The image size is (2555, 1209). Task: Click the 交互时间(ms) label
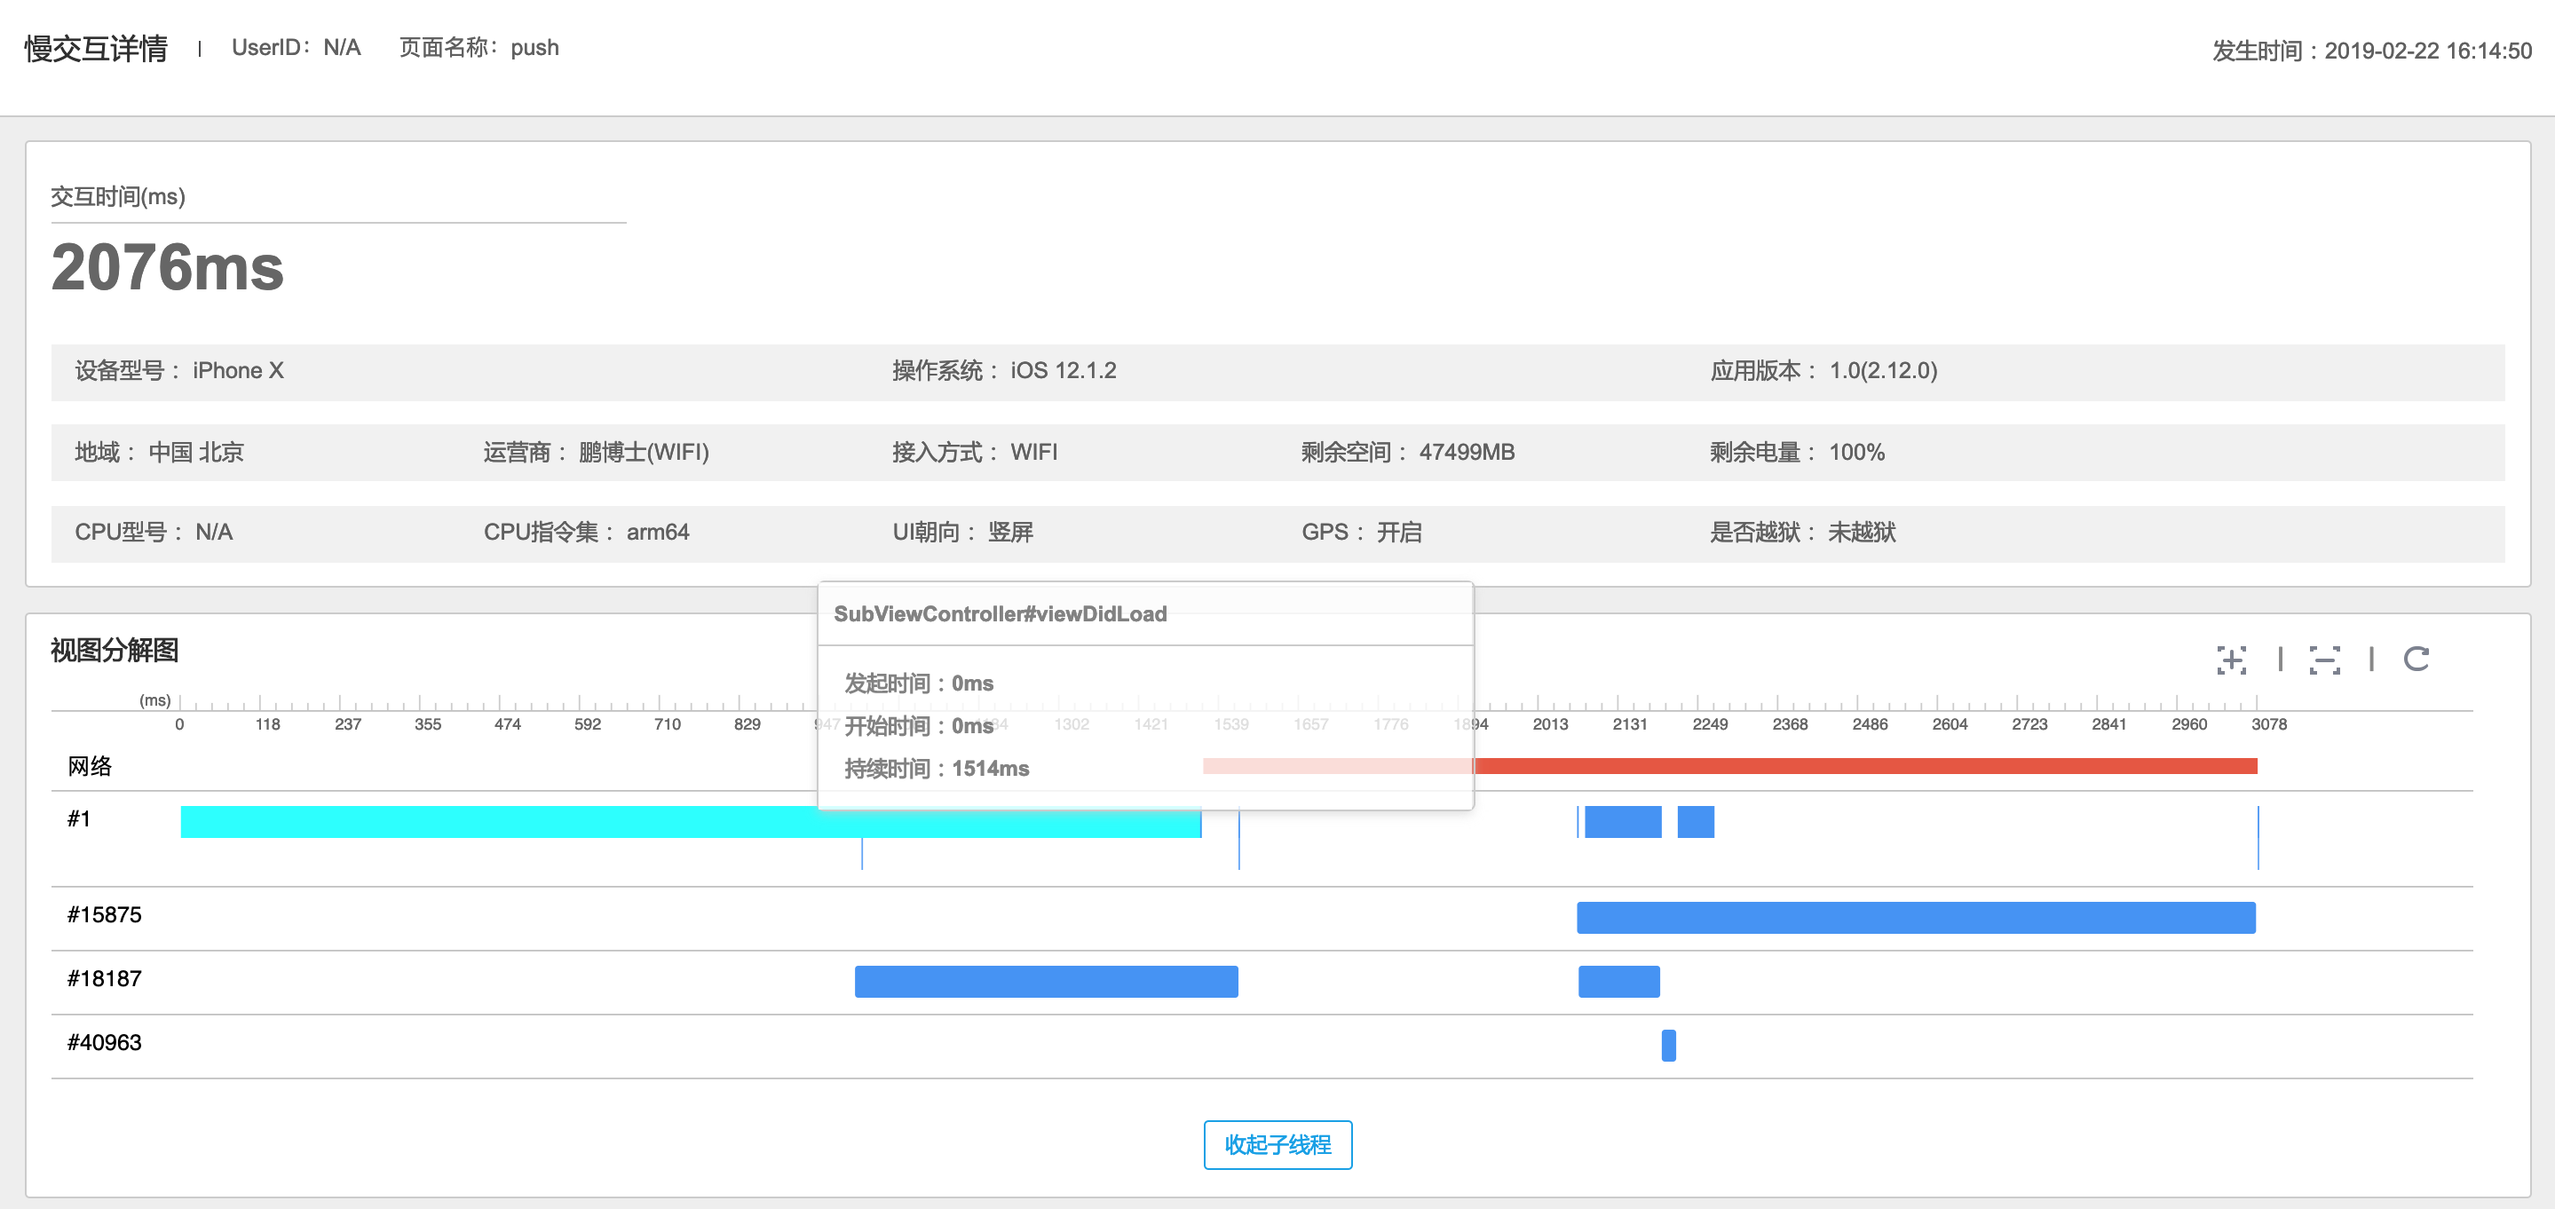point(118,196)
